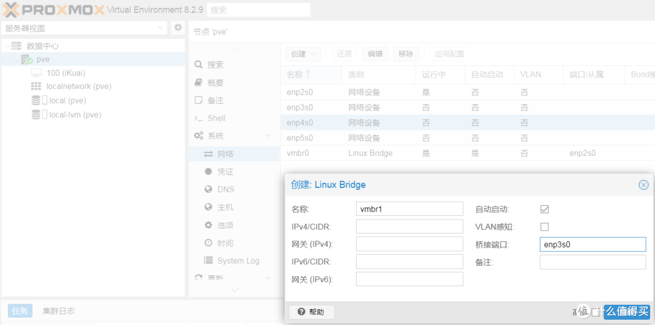Select the vmbr0 Linux Bridge row
This screenshot has height=325, width=655.
point(468,153)
